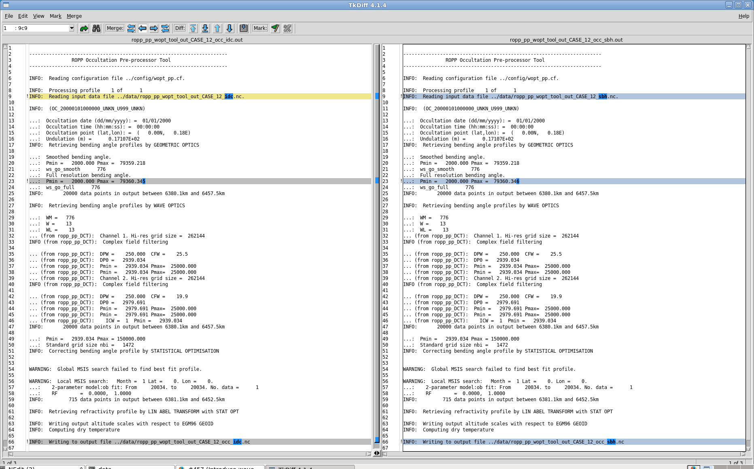Open the Merge menu
Viewport: 754px width, 469px height.
click(x=74, y=16)
